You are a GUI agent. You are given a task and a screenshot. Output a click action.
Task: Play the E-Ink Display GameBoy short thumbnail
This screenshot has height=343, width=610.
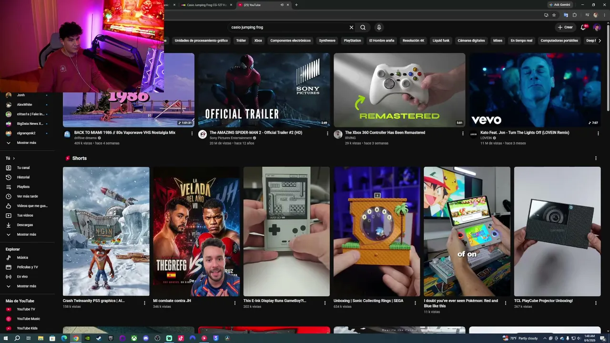(x=286, y=232)
